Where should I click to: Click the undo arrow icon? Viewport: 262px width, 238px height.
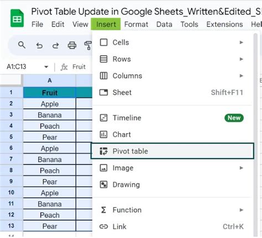(x=39, y=45)
